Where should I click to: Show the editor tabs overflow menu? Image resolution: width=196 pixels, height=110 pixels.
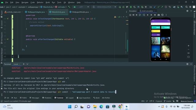[126, 12]
